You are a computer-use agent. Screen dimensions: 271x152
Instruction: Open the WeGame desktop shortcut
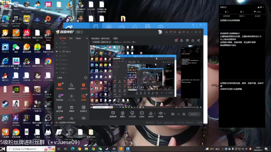pyautogui.click(x=27, y=63)
